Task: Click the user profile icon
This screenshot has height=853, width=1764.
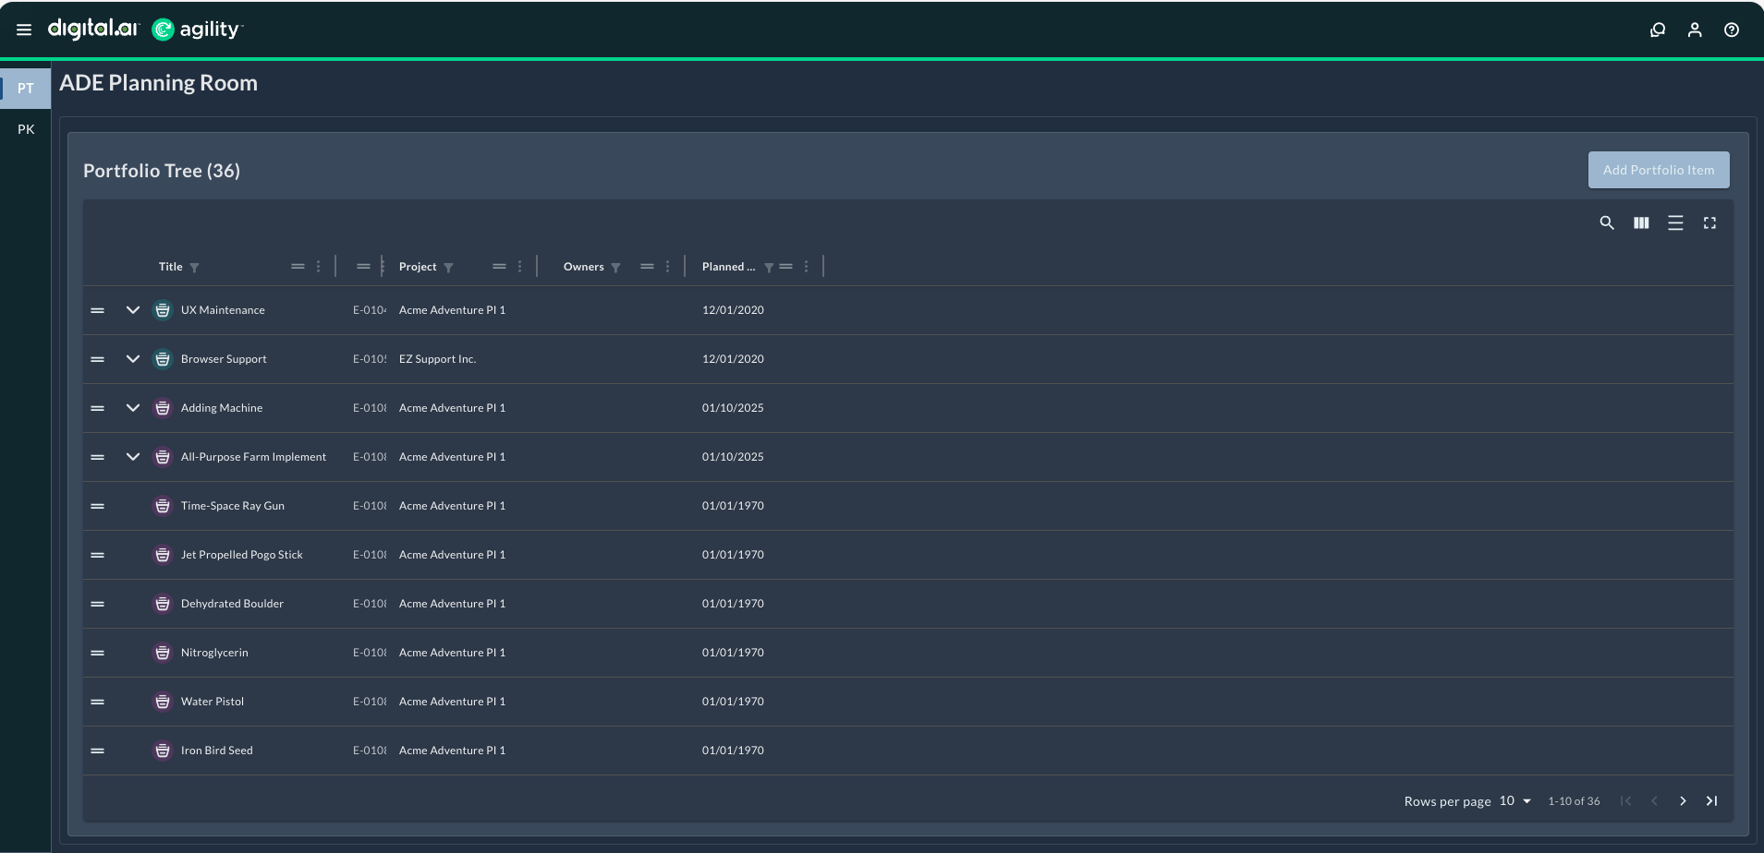Action: coord(1694,29)
